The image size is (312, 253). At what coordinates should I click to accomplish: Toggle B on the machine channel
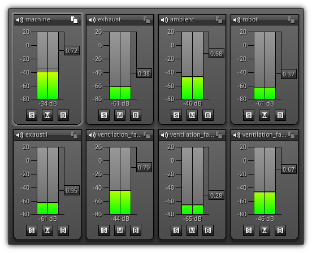[x=63, y=115]
